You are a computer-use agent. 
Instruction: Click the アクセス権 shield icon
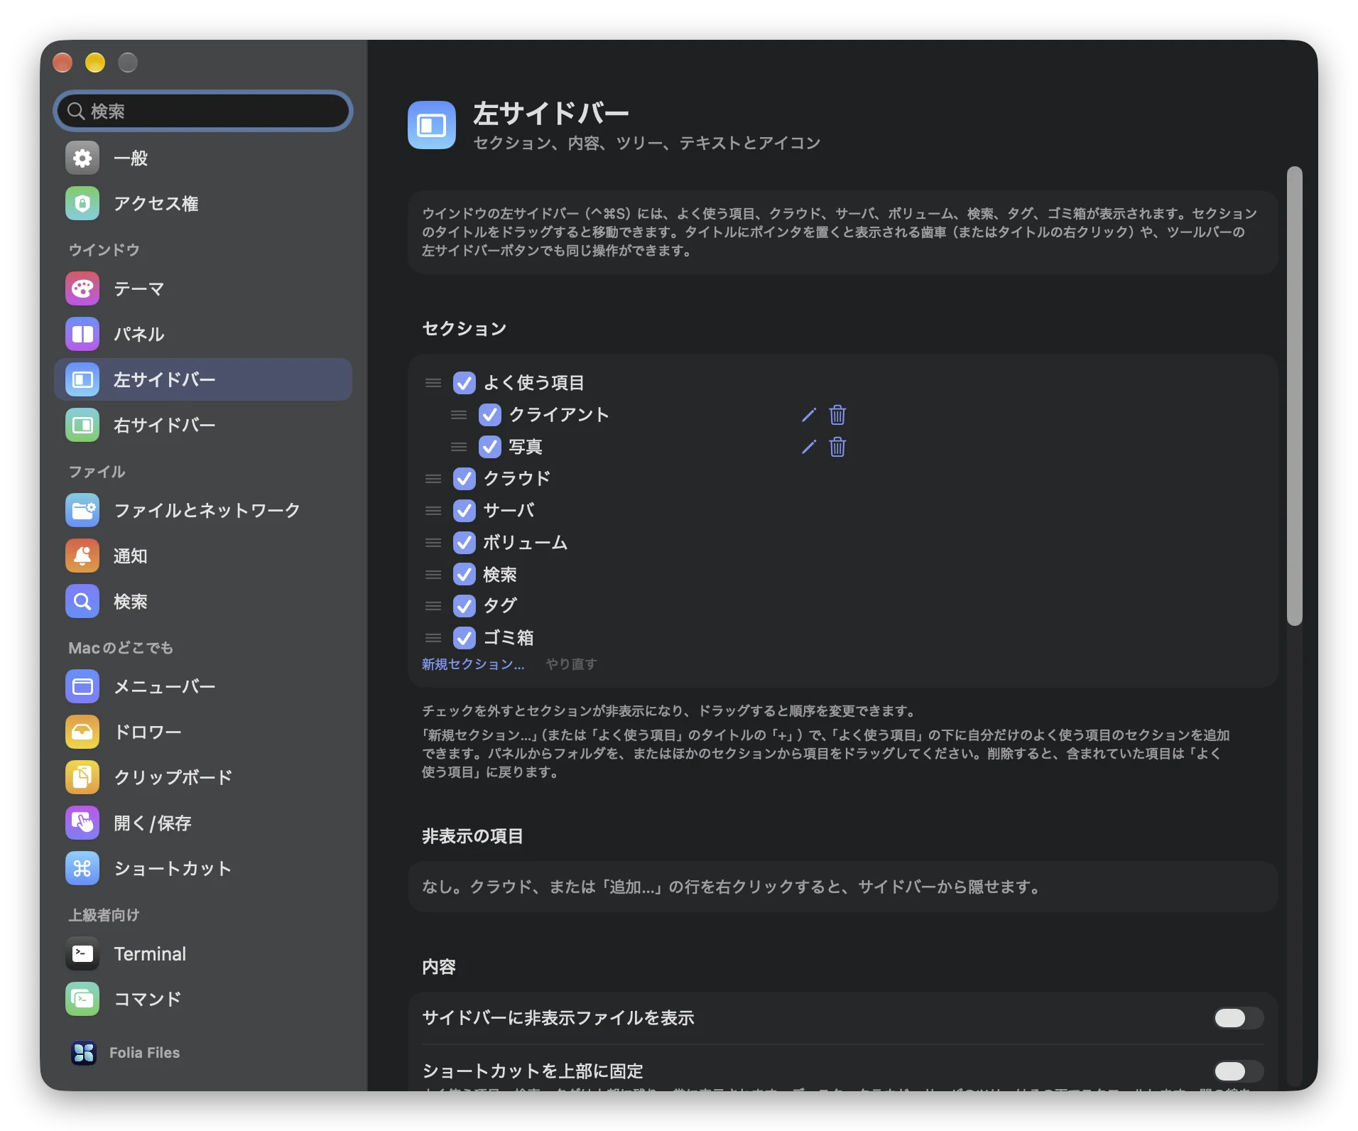coord(82,203)
